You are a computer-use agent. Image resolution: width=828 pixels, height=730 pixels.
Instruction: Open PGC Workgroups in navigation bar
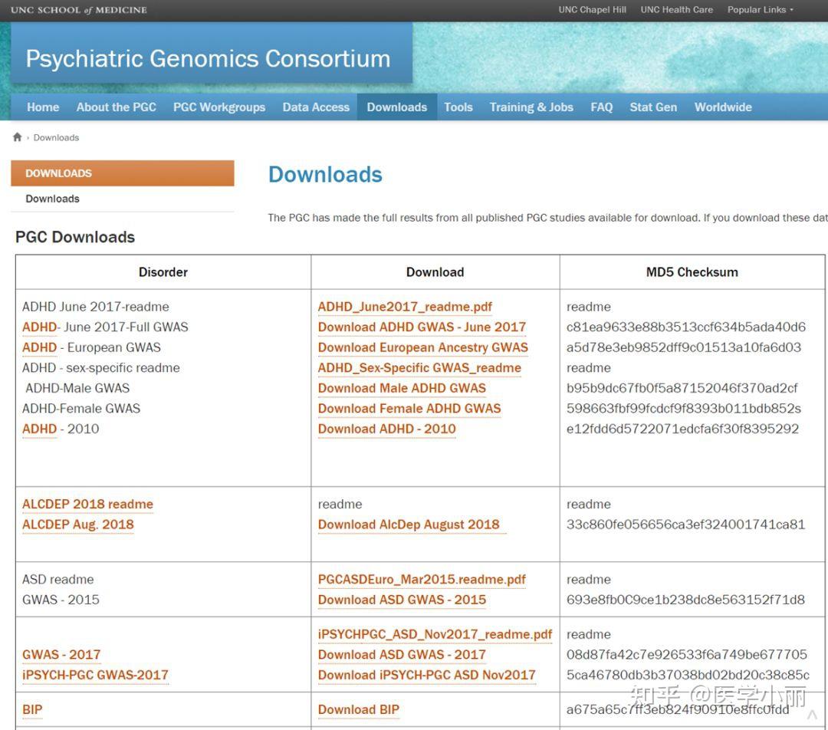click(219, 107)
